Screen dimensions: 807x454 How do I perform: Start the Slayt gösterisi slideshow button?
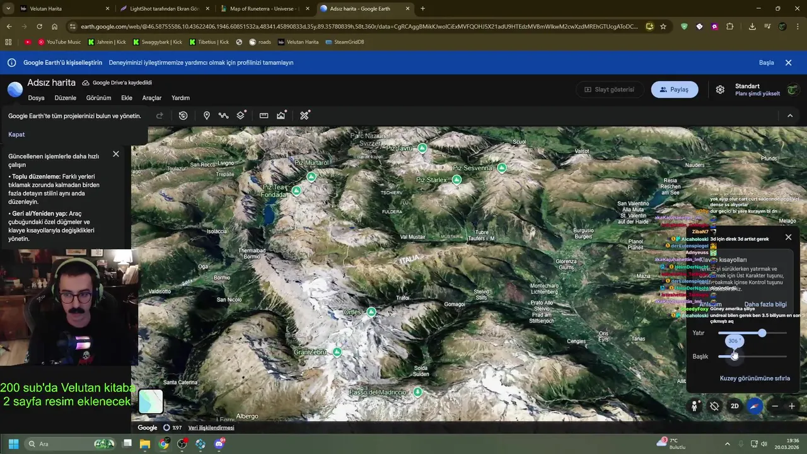[x=610, y=90]
